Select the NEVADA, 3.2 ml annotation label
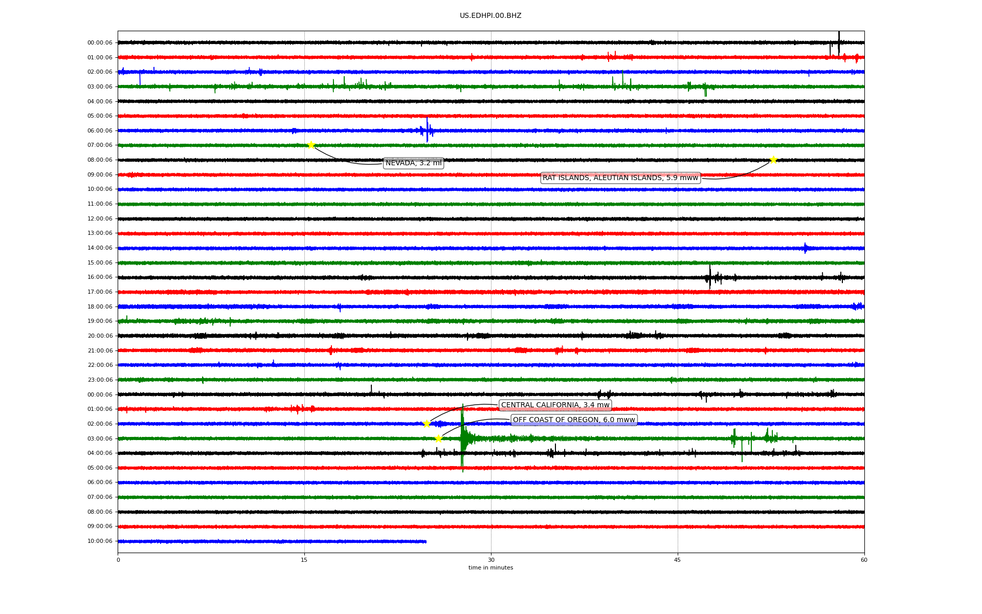 click(x=413, y=163)
